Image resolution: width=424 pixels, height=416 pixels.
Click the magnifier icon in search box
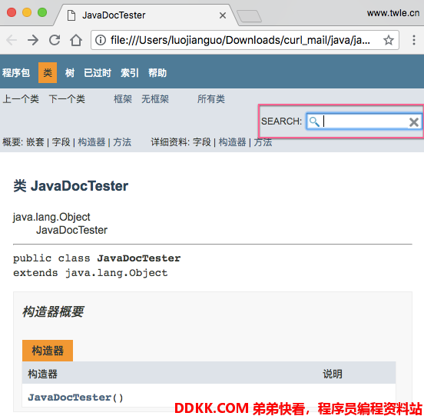click(x=314, y=121)
